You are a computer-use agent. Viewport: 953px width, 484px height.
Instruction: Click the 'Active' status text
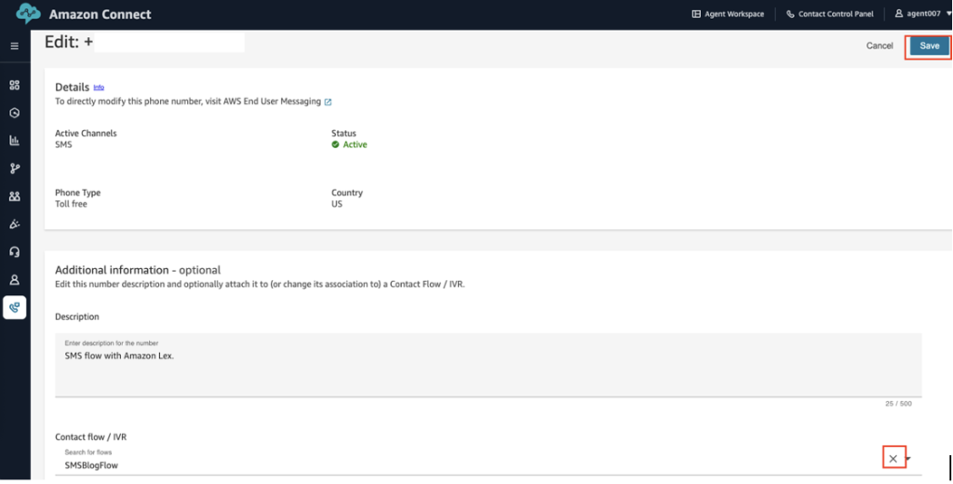pyautogui.click(x=355, y=144)
